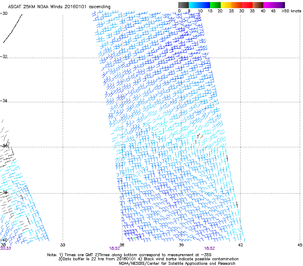Click the '-34' latitude label
Image resolution: width=303 pixels, height=266 pixels.
[4, 101]
